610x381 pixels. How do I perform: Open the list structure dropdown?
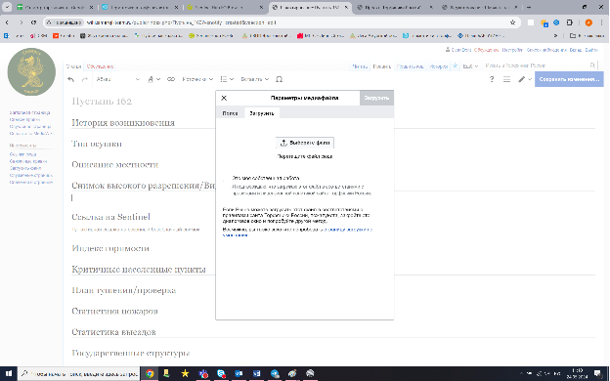click(x=227, y=79)
